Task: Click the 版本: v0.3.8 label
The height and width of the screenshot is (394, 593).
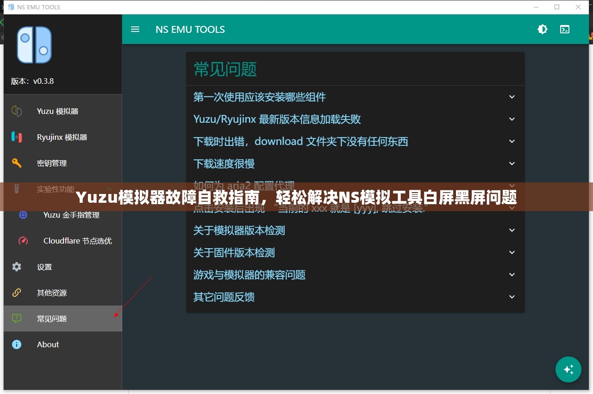Action: (x=32, y=81)
